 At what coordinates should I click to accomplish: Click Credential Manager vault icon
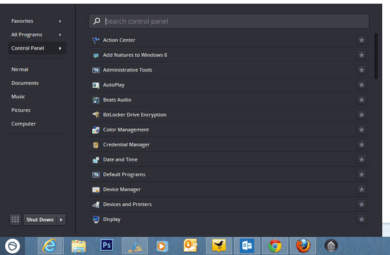[x=96, y=144]
